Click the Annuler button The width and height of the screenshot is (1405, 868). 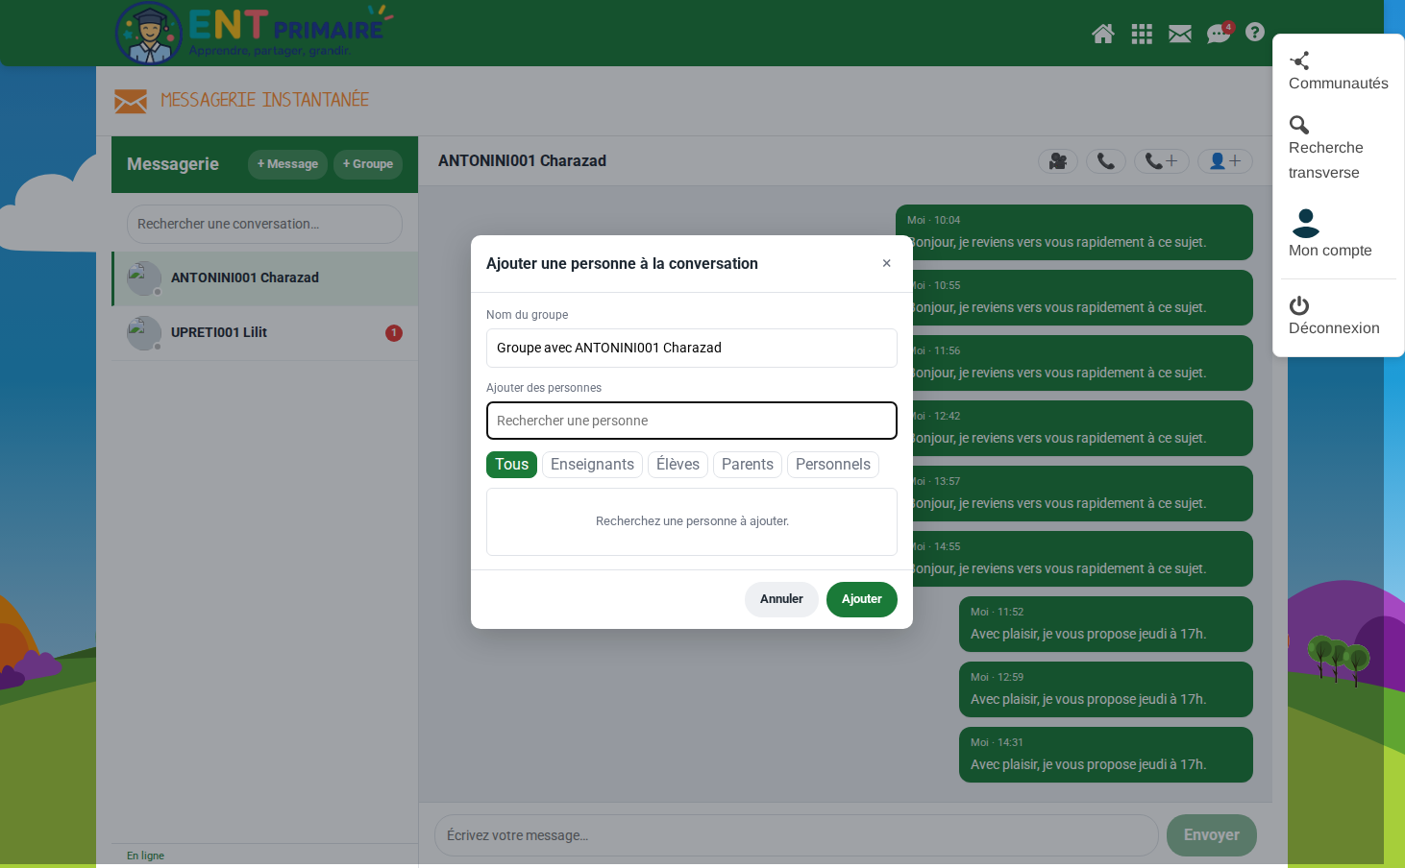(x=781, y=599)
